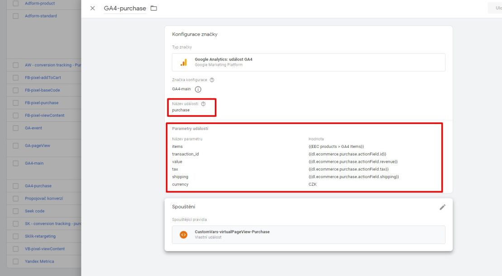Click the actionField.shipping variable value

(x=354, y=177)
